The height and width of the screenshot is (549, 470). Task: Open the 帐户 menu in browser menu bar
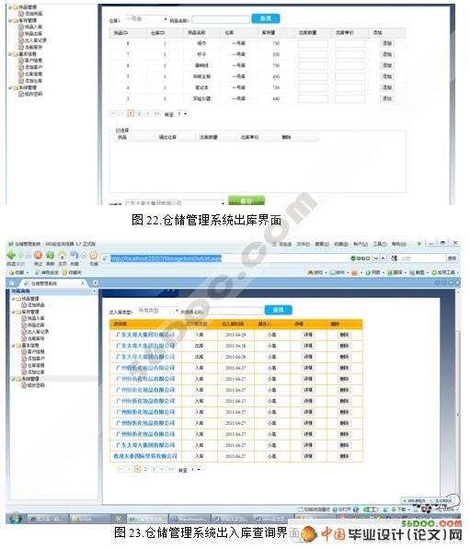(361, 244)
